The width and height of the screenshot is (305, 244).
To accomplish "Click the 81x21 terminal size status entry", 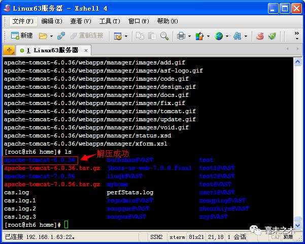I will point(196,237).
